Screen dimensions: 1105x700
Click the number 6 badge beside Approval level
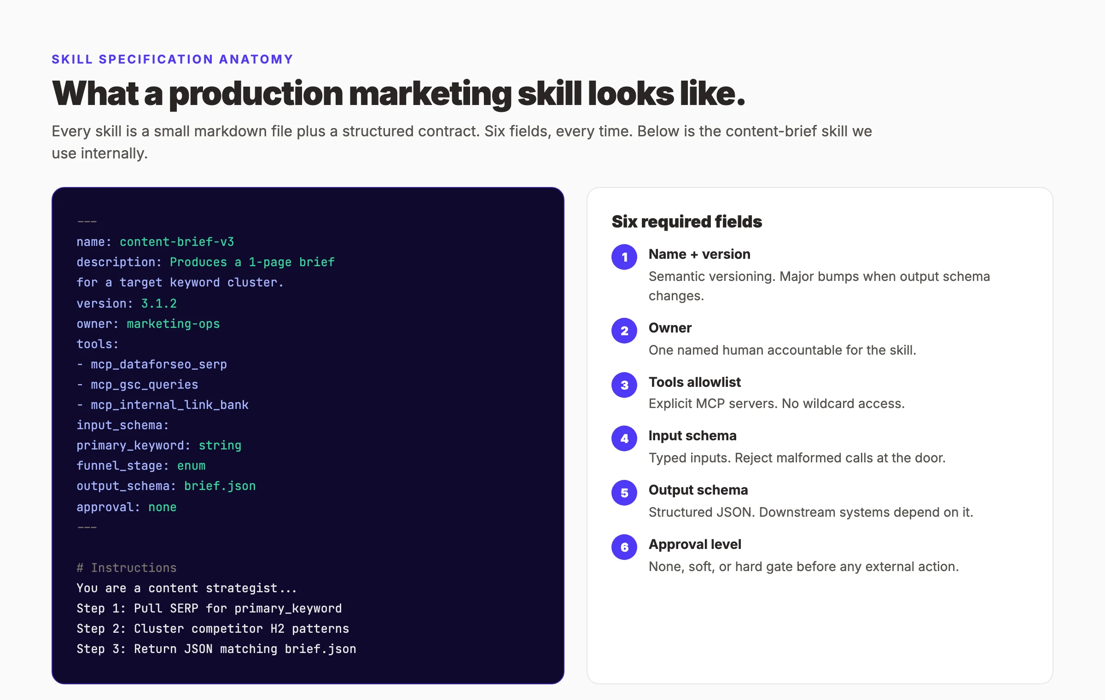(x=624, y=547)
